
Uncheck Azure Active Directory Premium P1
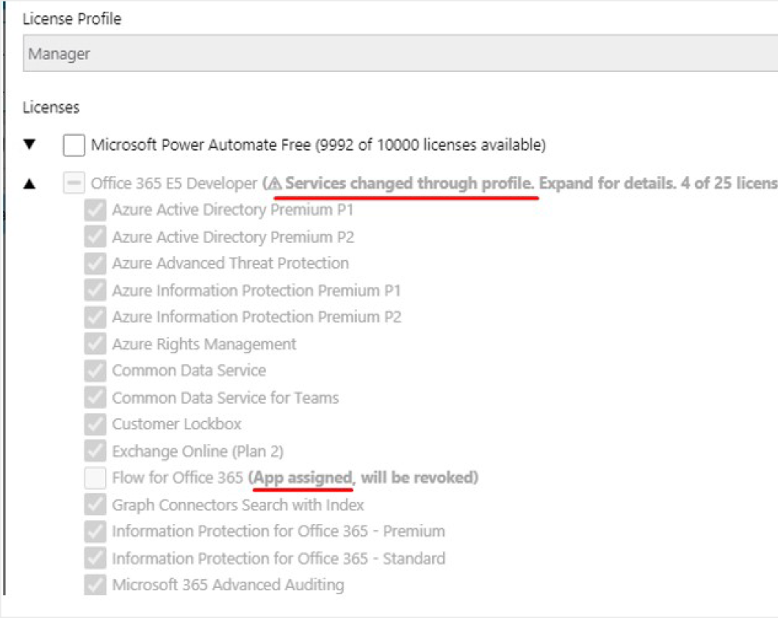click(x=95, y=210)
